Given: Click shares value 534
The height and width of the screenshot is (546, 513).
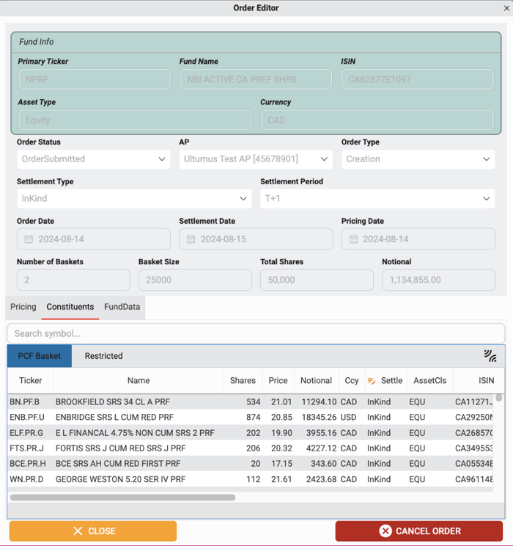Looking at the screenshot, I should [x=253, y=402].
